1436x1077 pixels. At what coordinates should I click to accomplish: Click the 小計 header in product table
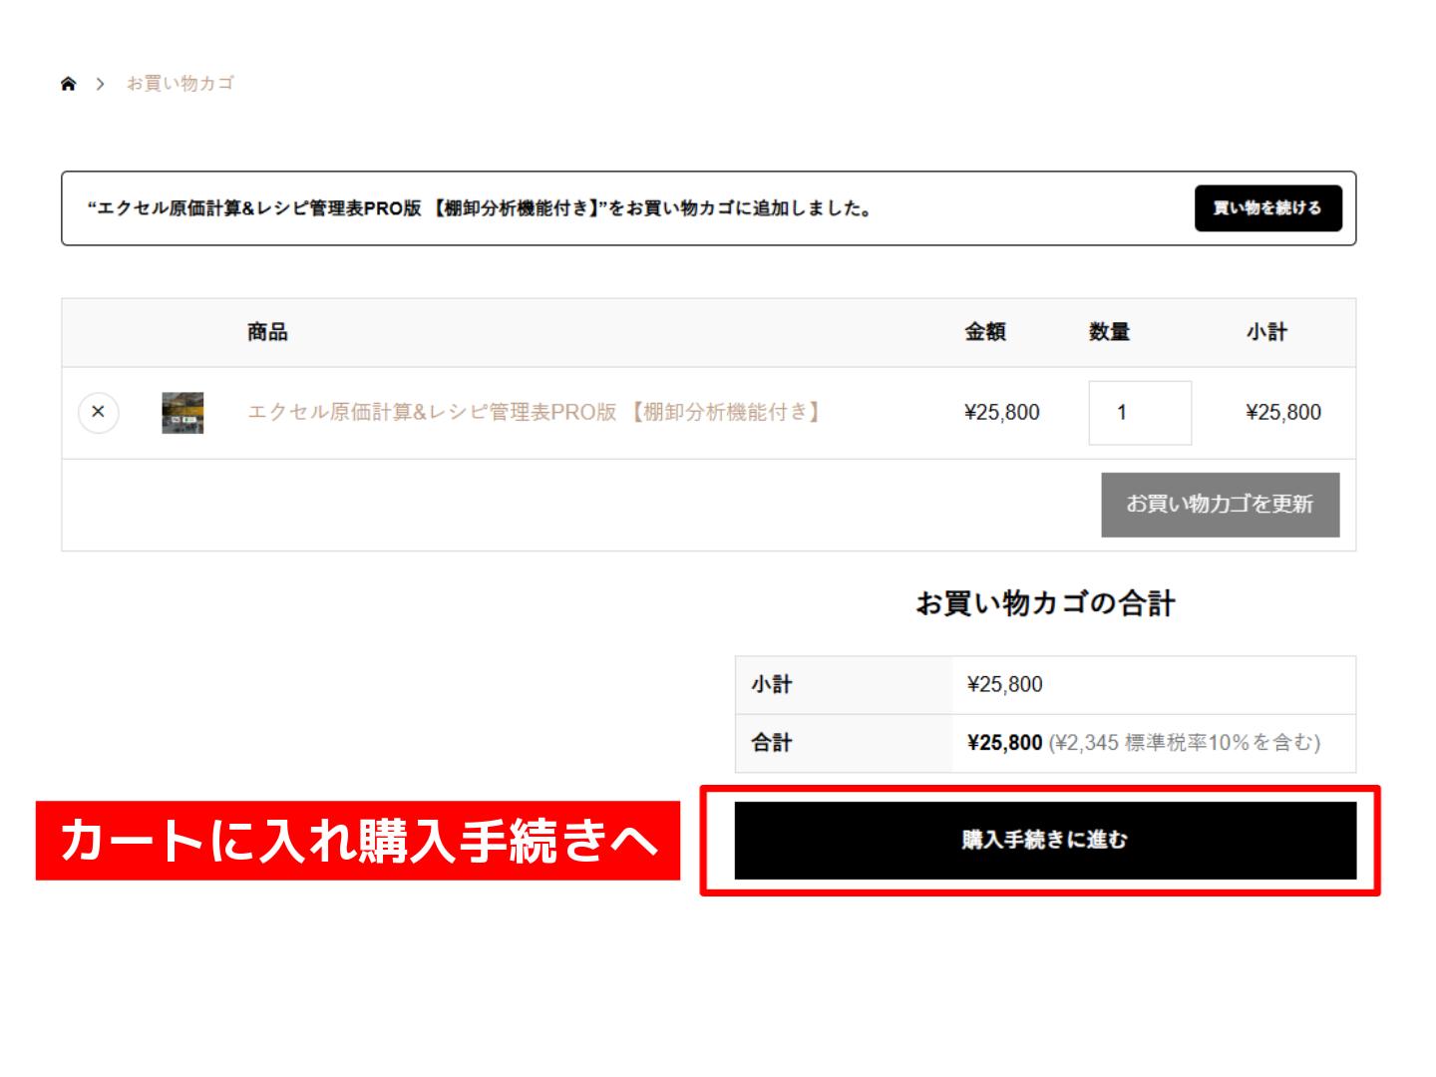coord(1265,333)
